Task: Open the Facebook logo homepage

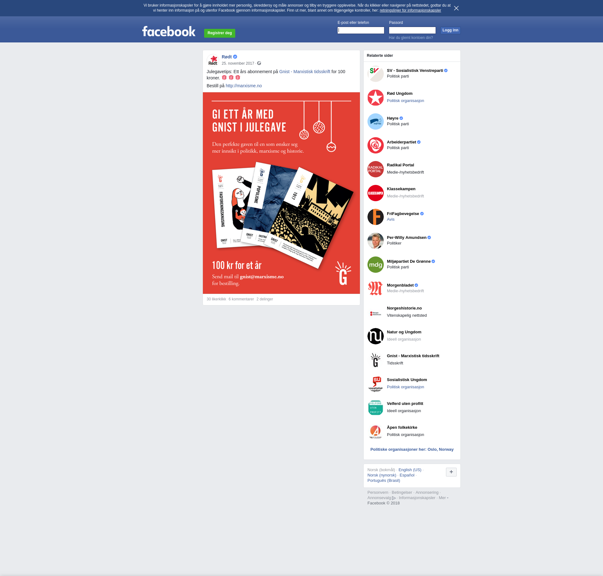Action: (169, 31)
